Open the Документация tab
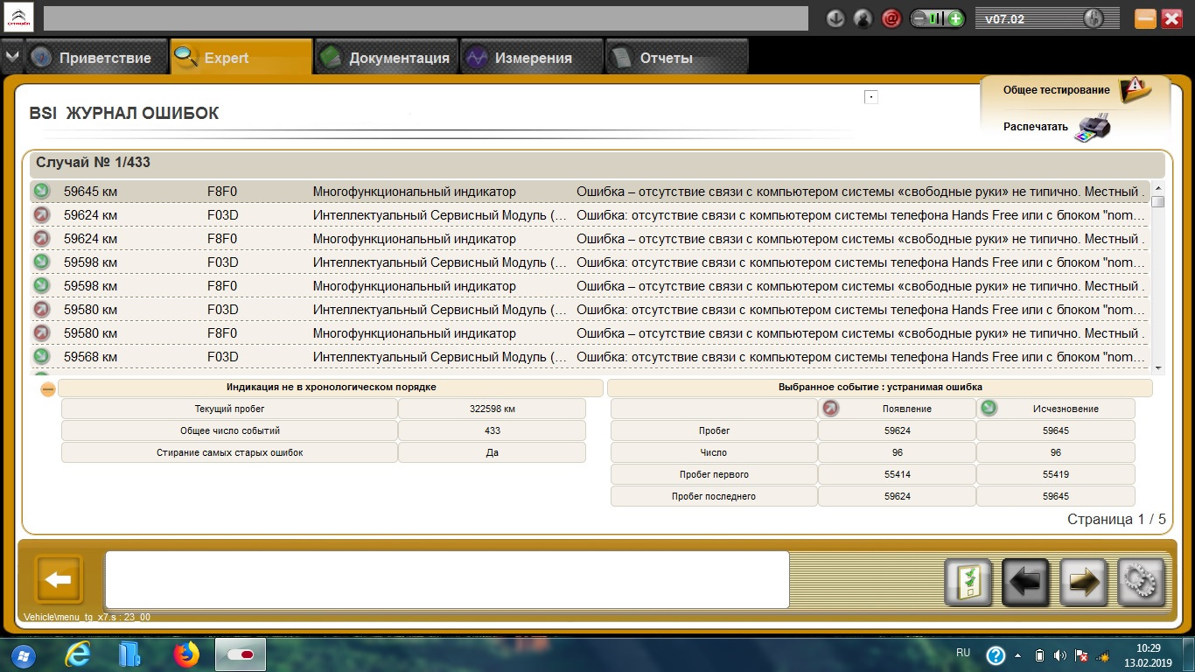 click(387, 58)
